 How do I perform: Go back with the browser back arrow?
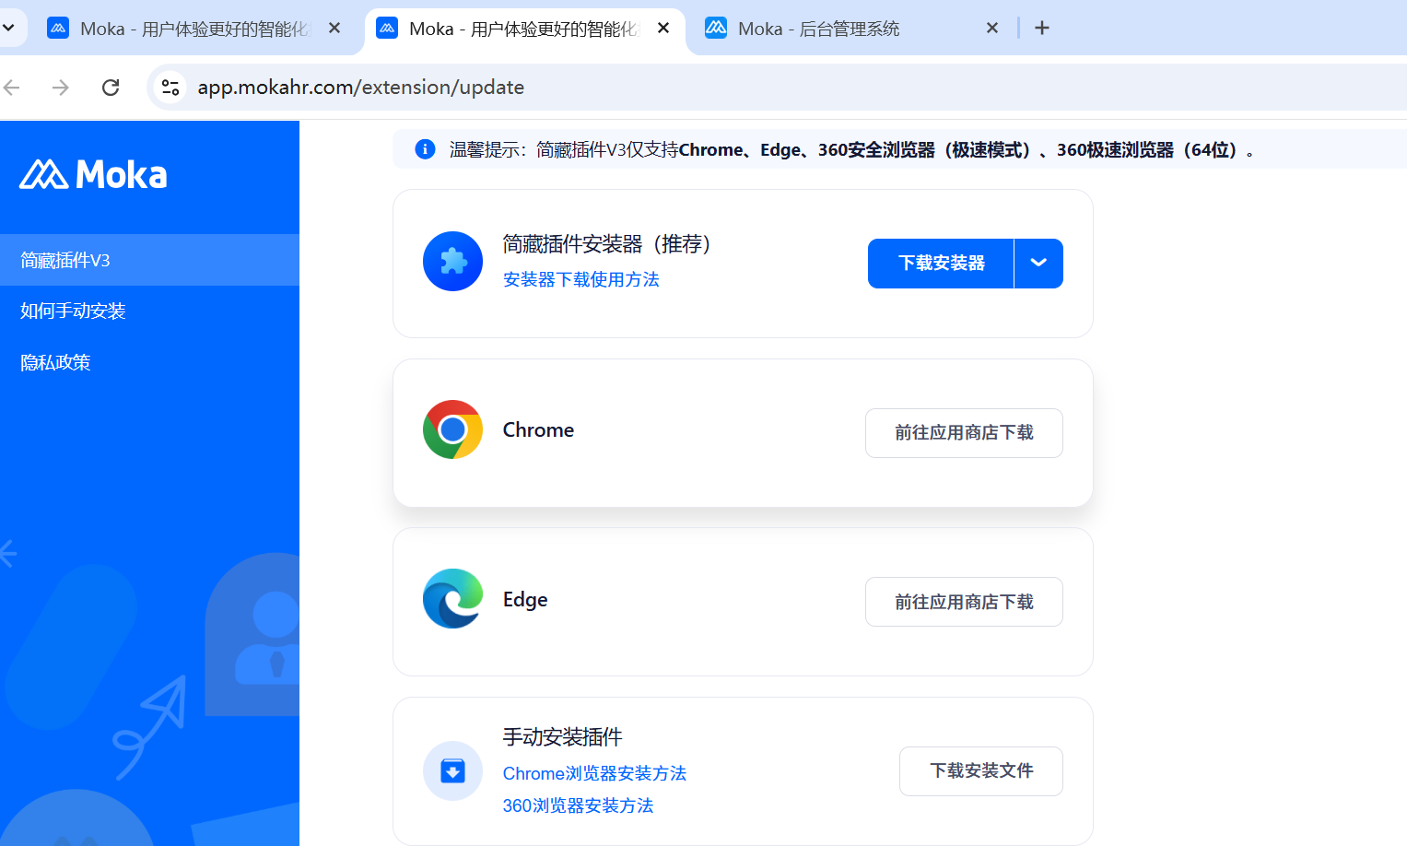click(x=12, y=88)
